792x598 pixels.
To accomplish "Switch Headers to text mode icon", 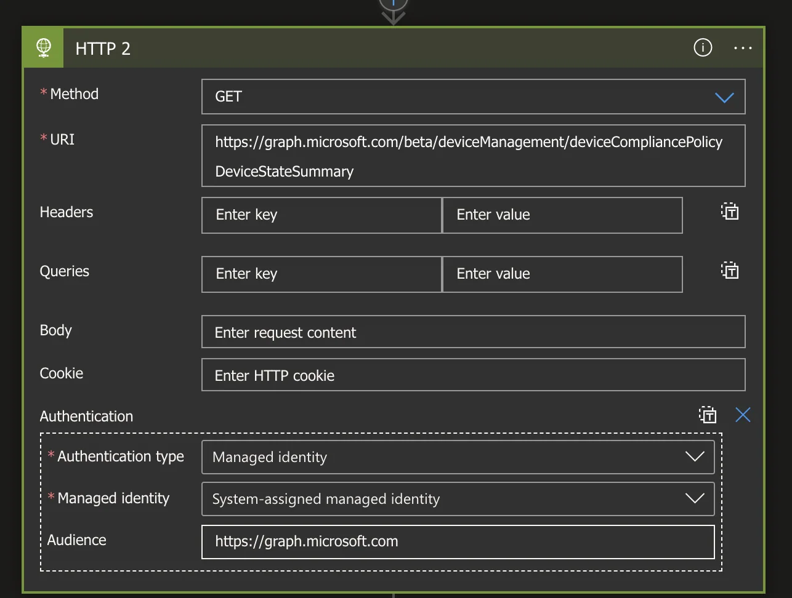I will (x=730, y=212).
